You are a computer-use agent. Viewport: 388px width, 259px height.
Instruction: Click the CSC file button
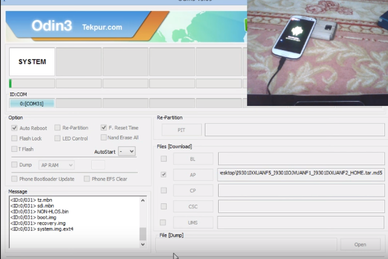pos(193,206)
